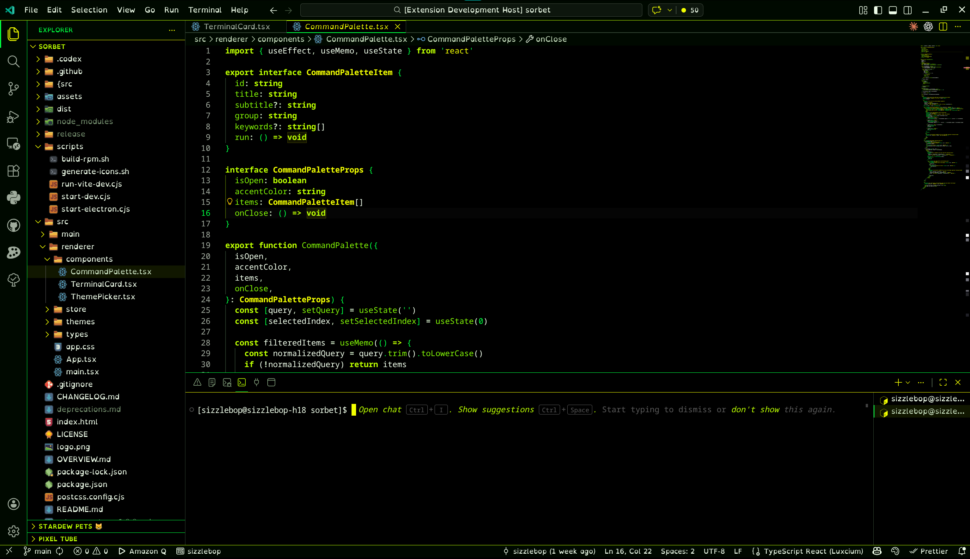Open the Python activity bar icon
The width and height of the screenshot is (970, 559).
click(13, 198)
